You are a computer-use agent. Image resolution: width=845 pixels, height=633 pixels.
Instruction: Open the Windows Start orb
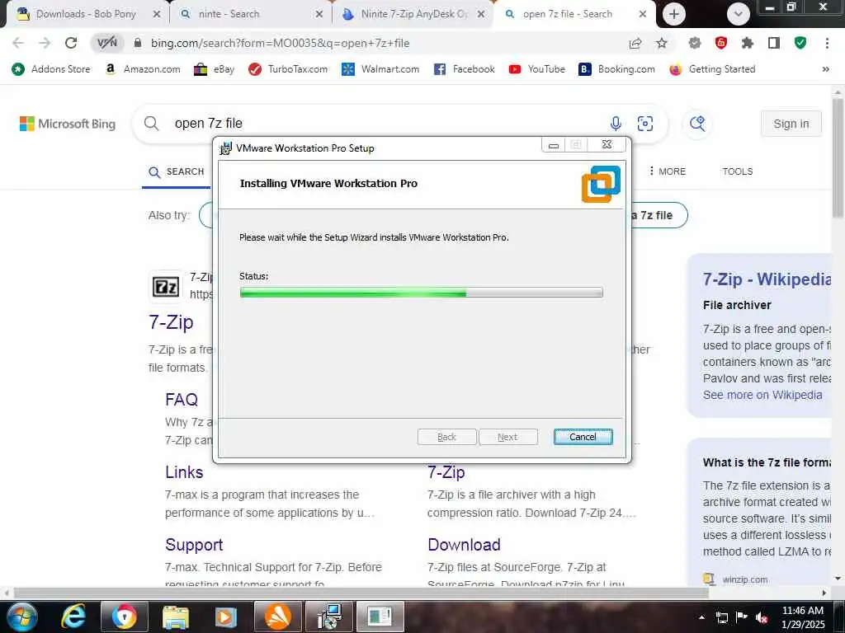(x=21, y=617)
